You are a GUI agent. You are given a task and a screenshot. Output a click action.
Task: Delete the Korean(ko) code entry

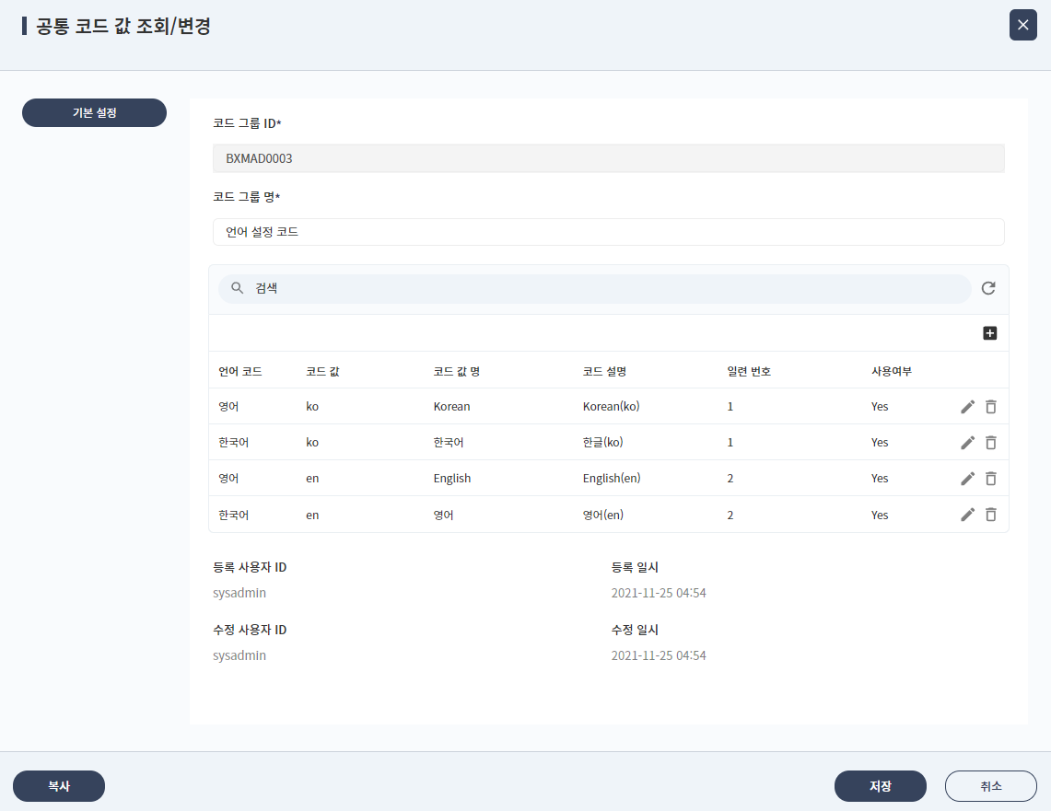(991, 406)
